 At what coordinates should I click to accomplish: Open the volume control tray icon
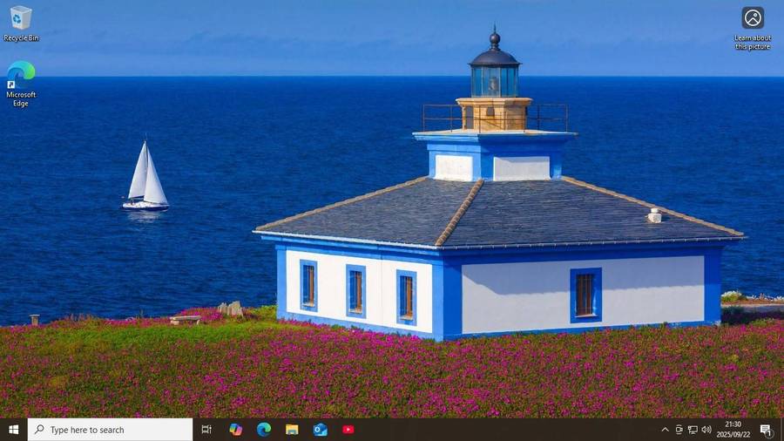pos(706,430)
